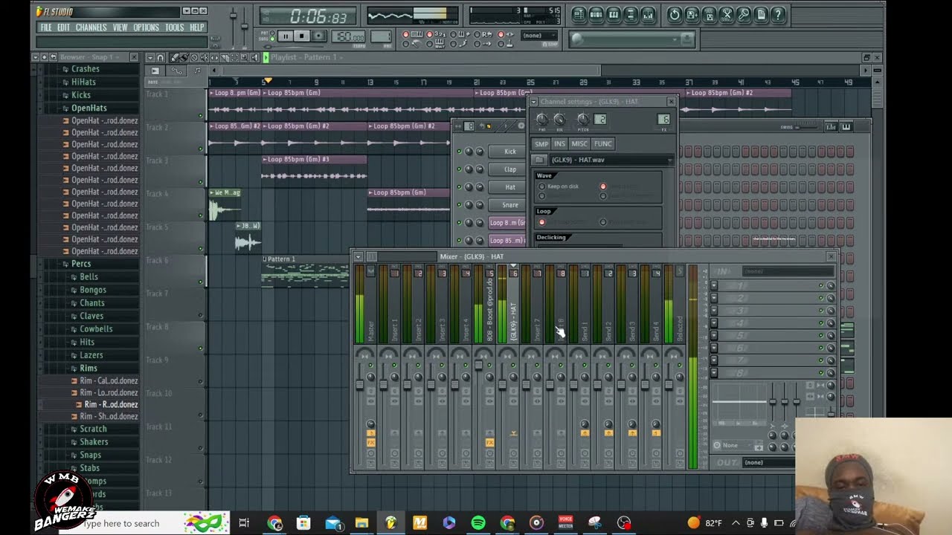Open graph editor icon in step sequencer

831,127
